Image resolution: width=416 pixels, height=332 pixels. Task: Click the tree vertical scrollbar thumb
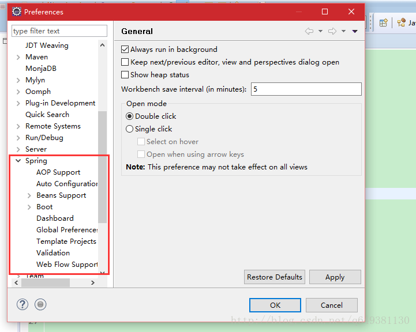102,167
